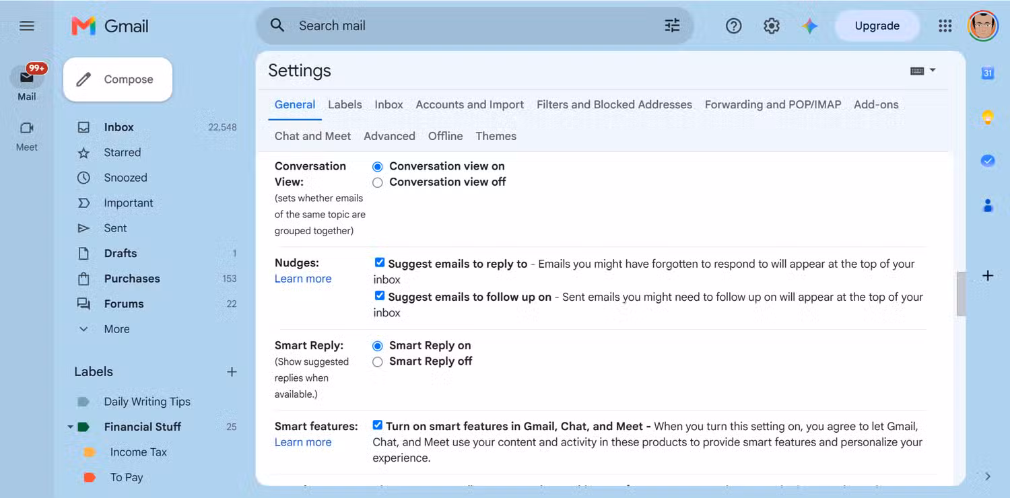Open Learn more under Nudges
The image size is (1010, 498).
303,279
